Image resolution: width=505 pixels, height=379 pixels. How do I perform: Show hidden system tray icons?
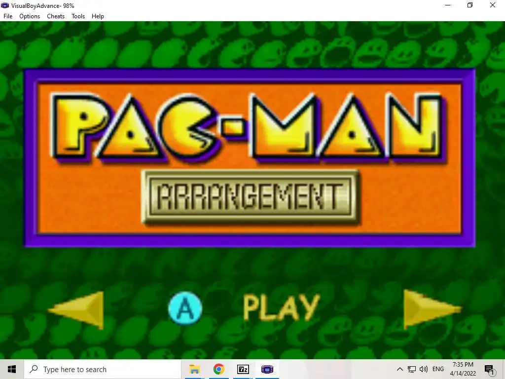(x=399, y=369)
